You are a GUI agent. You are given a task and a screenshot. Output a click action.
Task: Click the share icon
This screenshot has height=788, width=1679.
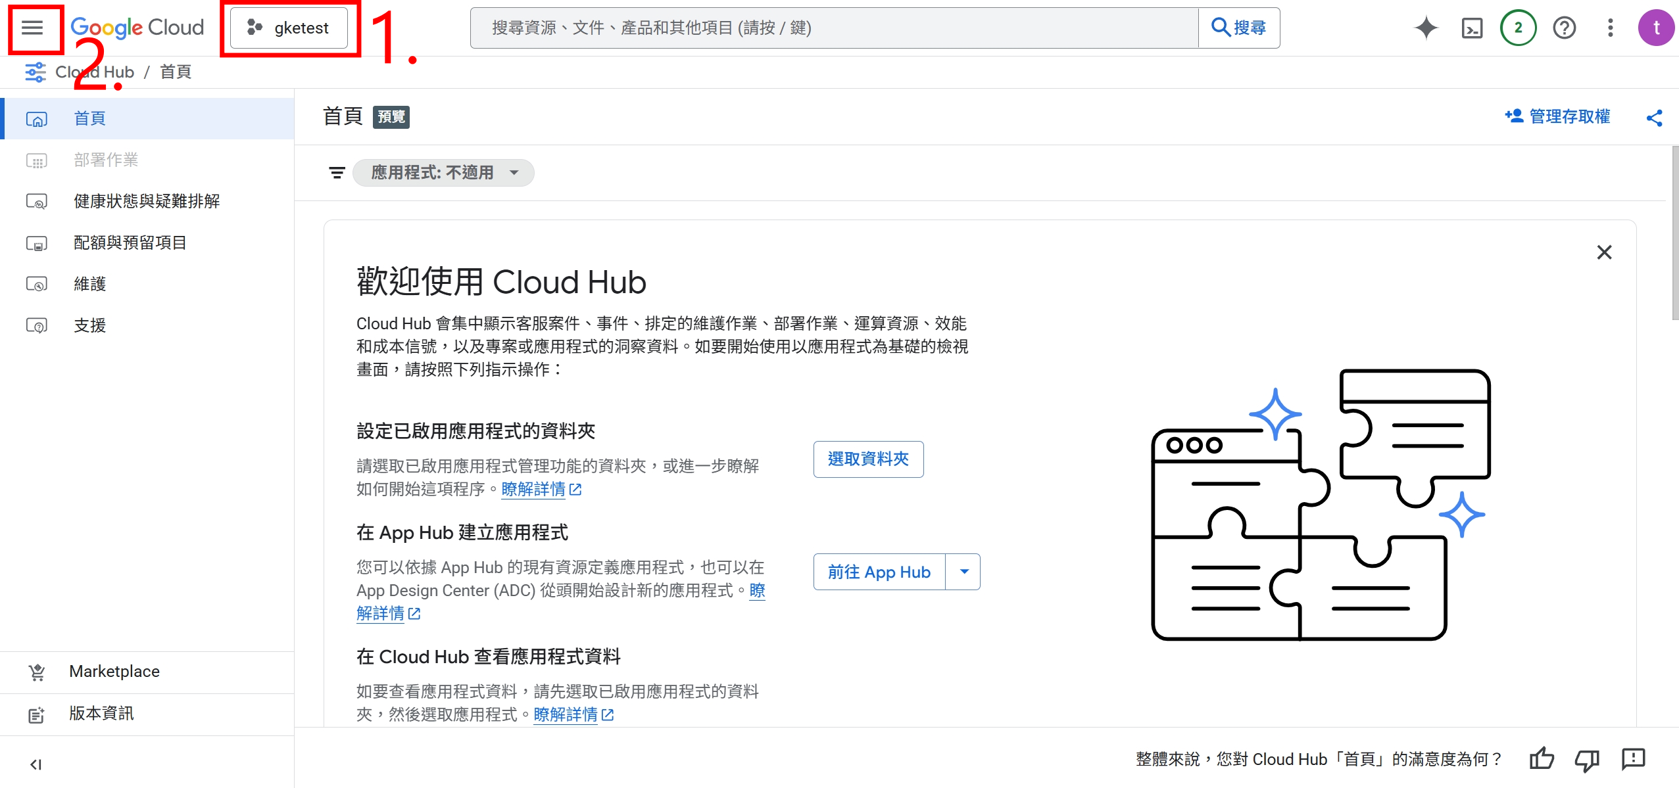1654,118
